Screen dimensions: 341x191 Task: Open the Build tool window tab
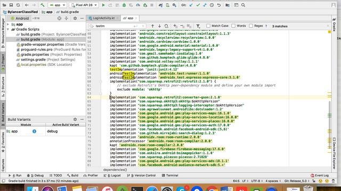72,176
